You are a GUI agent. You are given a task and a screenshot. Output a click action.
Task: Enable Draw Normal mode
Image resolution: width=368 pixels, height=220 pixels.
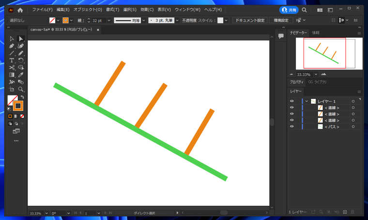[10, 124]
